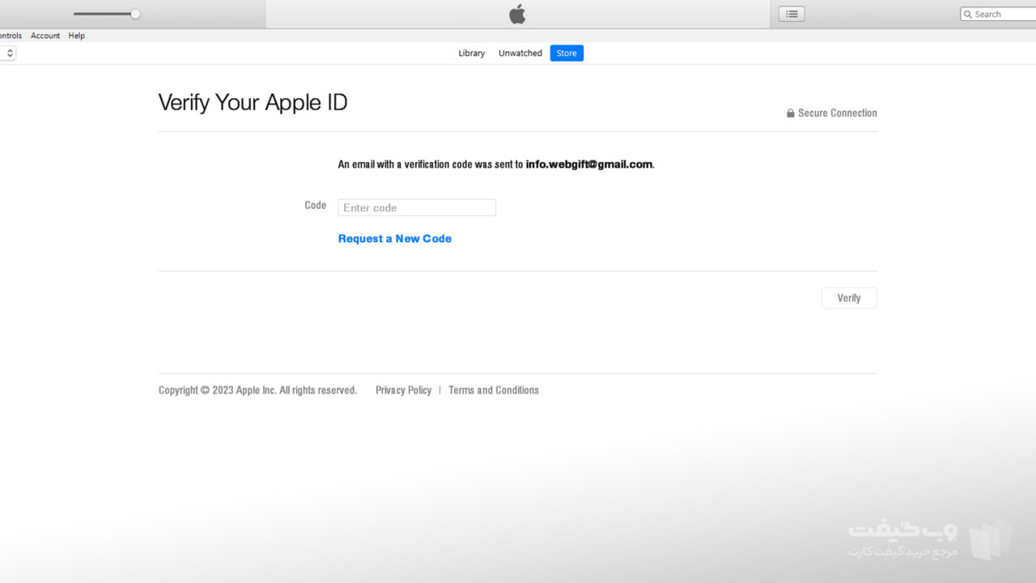Click the Verify button
Image resolution: width=1036 pixels, height=583 pixels.
point(849,298)
